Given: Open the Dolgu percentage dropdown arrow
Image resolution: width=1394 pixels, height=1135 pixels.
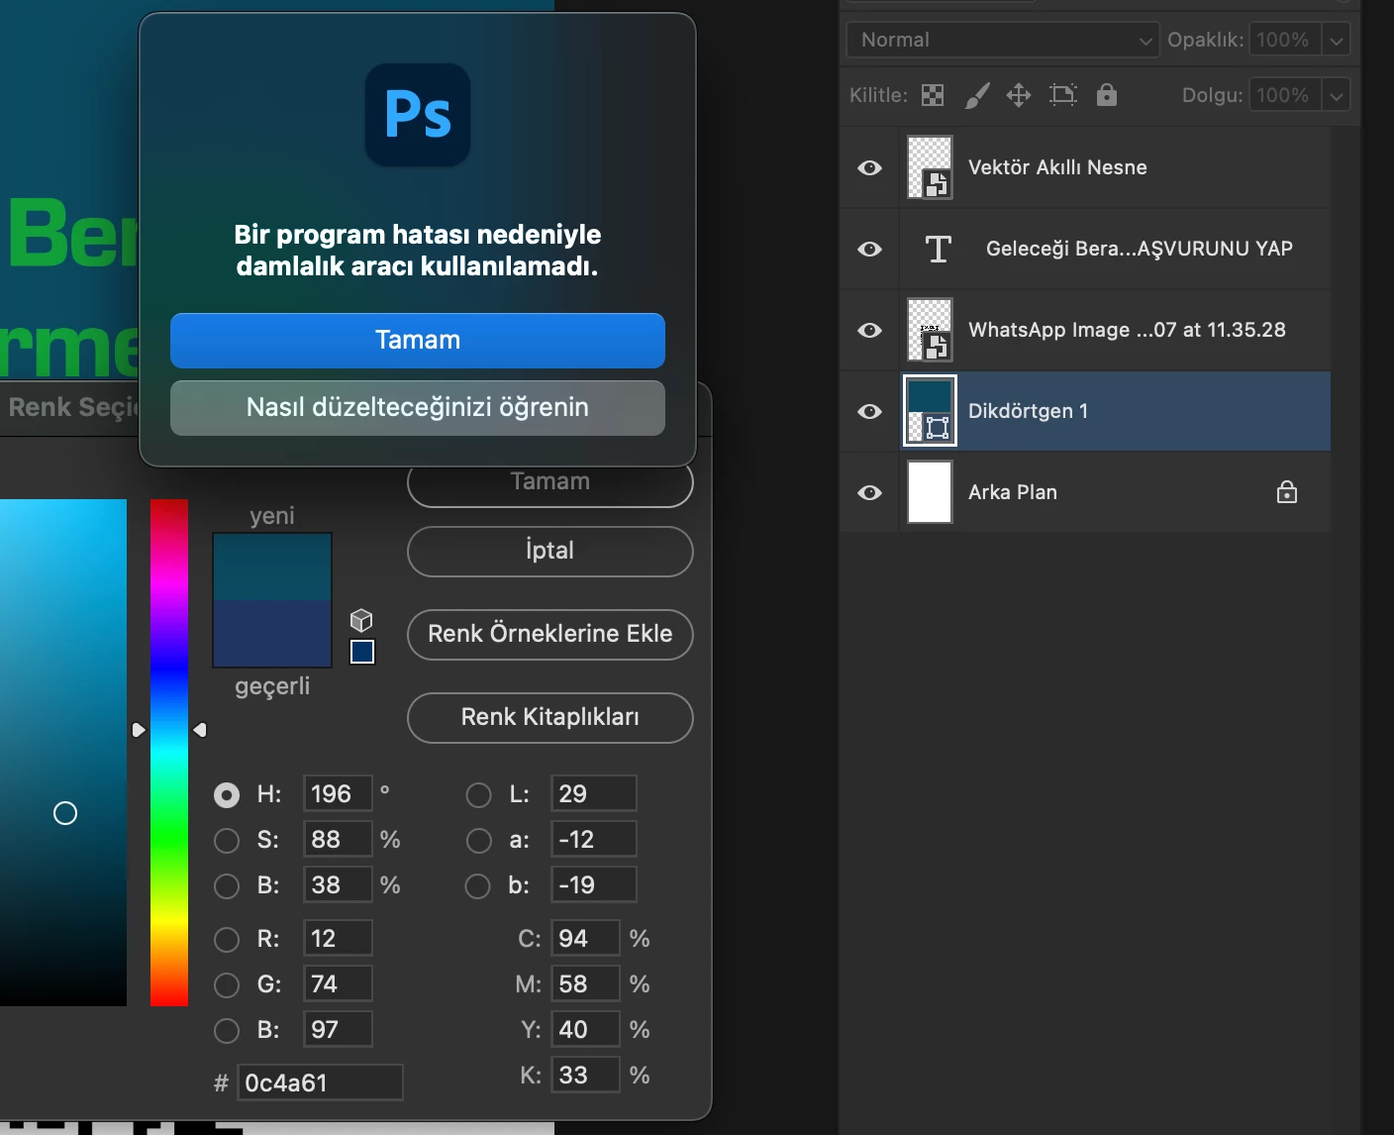Looking at the screenshot, I should click(1337, 95).
